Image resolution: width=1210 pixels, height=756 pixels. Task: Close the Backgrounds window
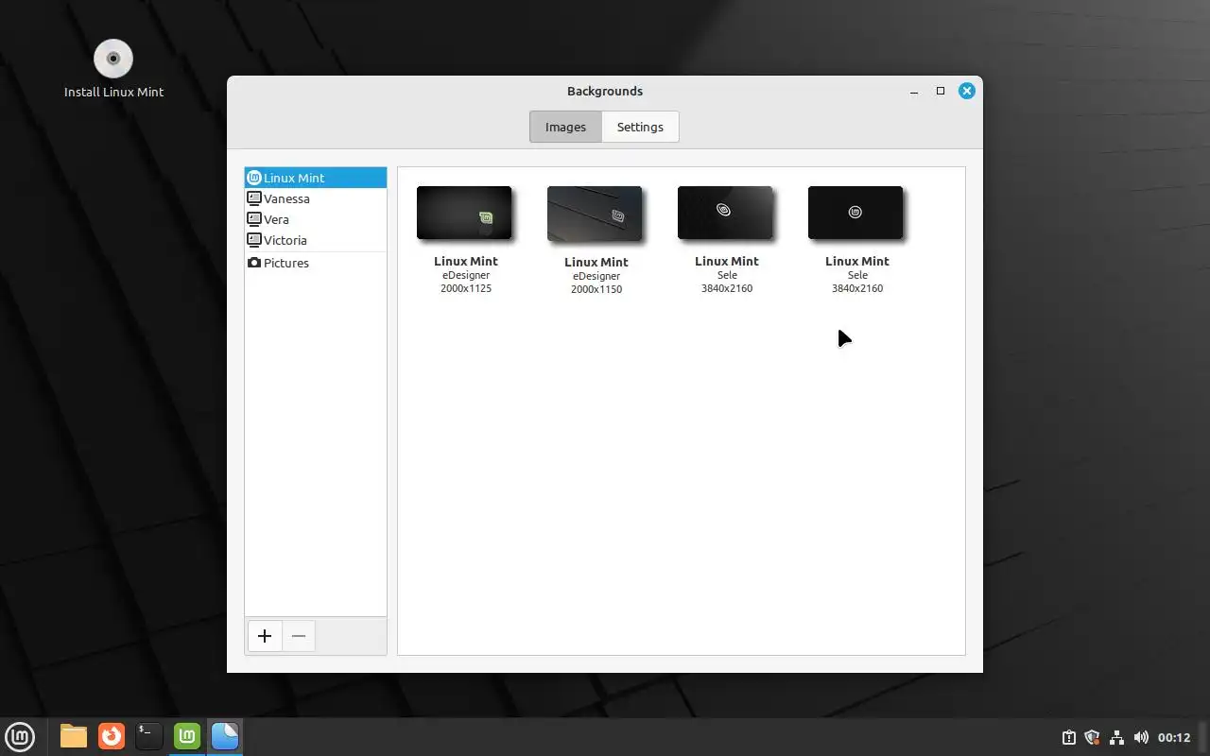click(966, 91)
